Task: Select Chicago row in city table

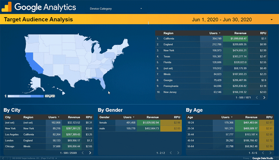Action: pos(49,146)
